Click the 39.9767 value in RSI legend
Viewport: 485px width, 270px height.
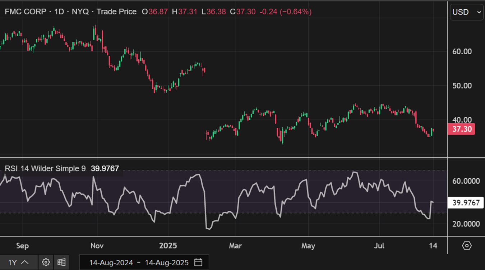point(105,168)
